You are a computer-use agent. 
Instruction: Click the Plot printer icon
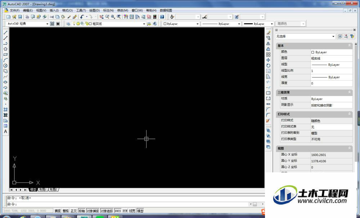[x=27, y=17]
